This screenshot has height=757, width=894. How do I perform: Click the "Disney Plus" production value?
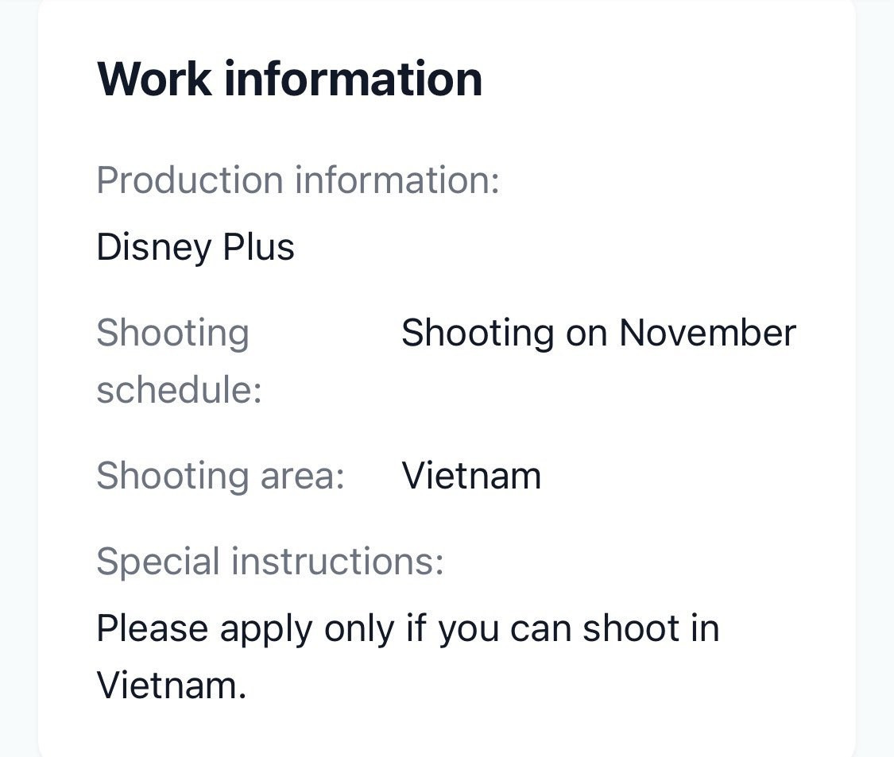coord(195,247)
